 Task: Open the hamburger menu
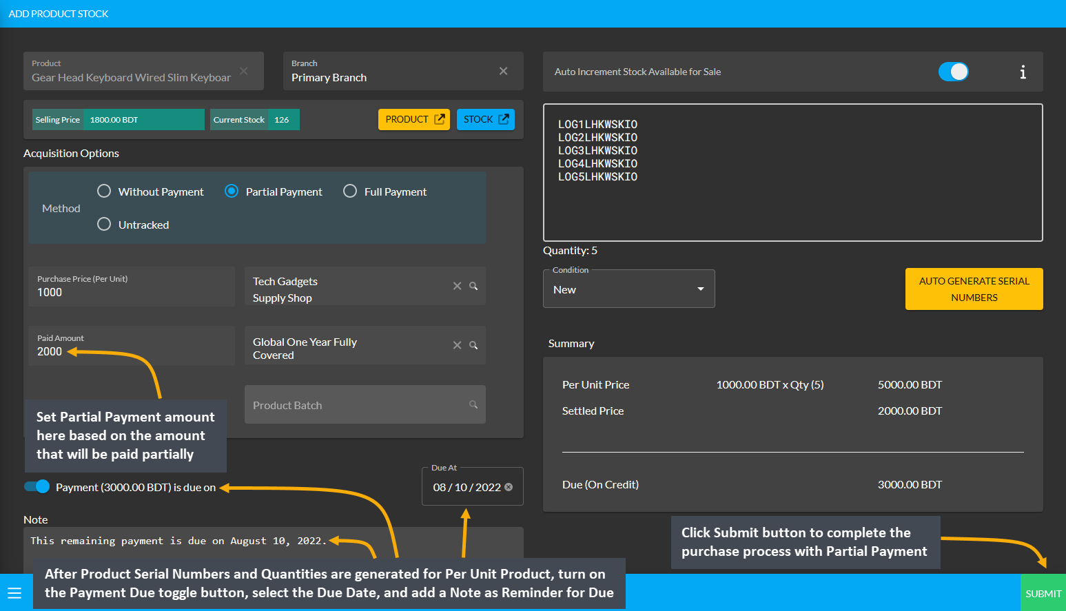(14, 593)
